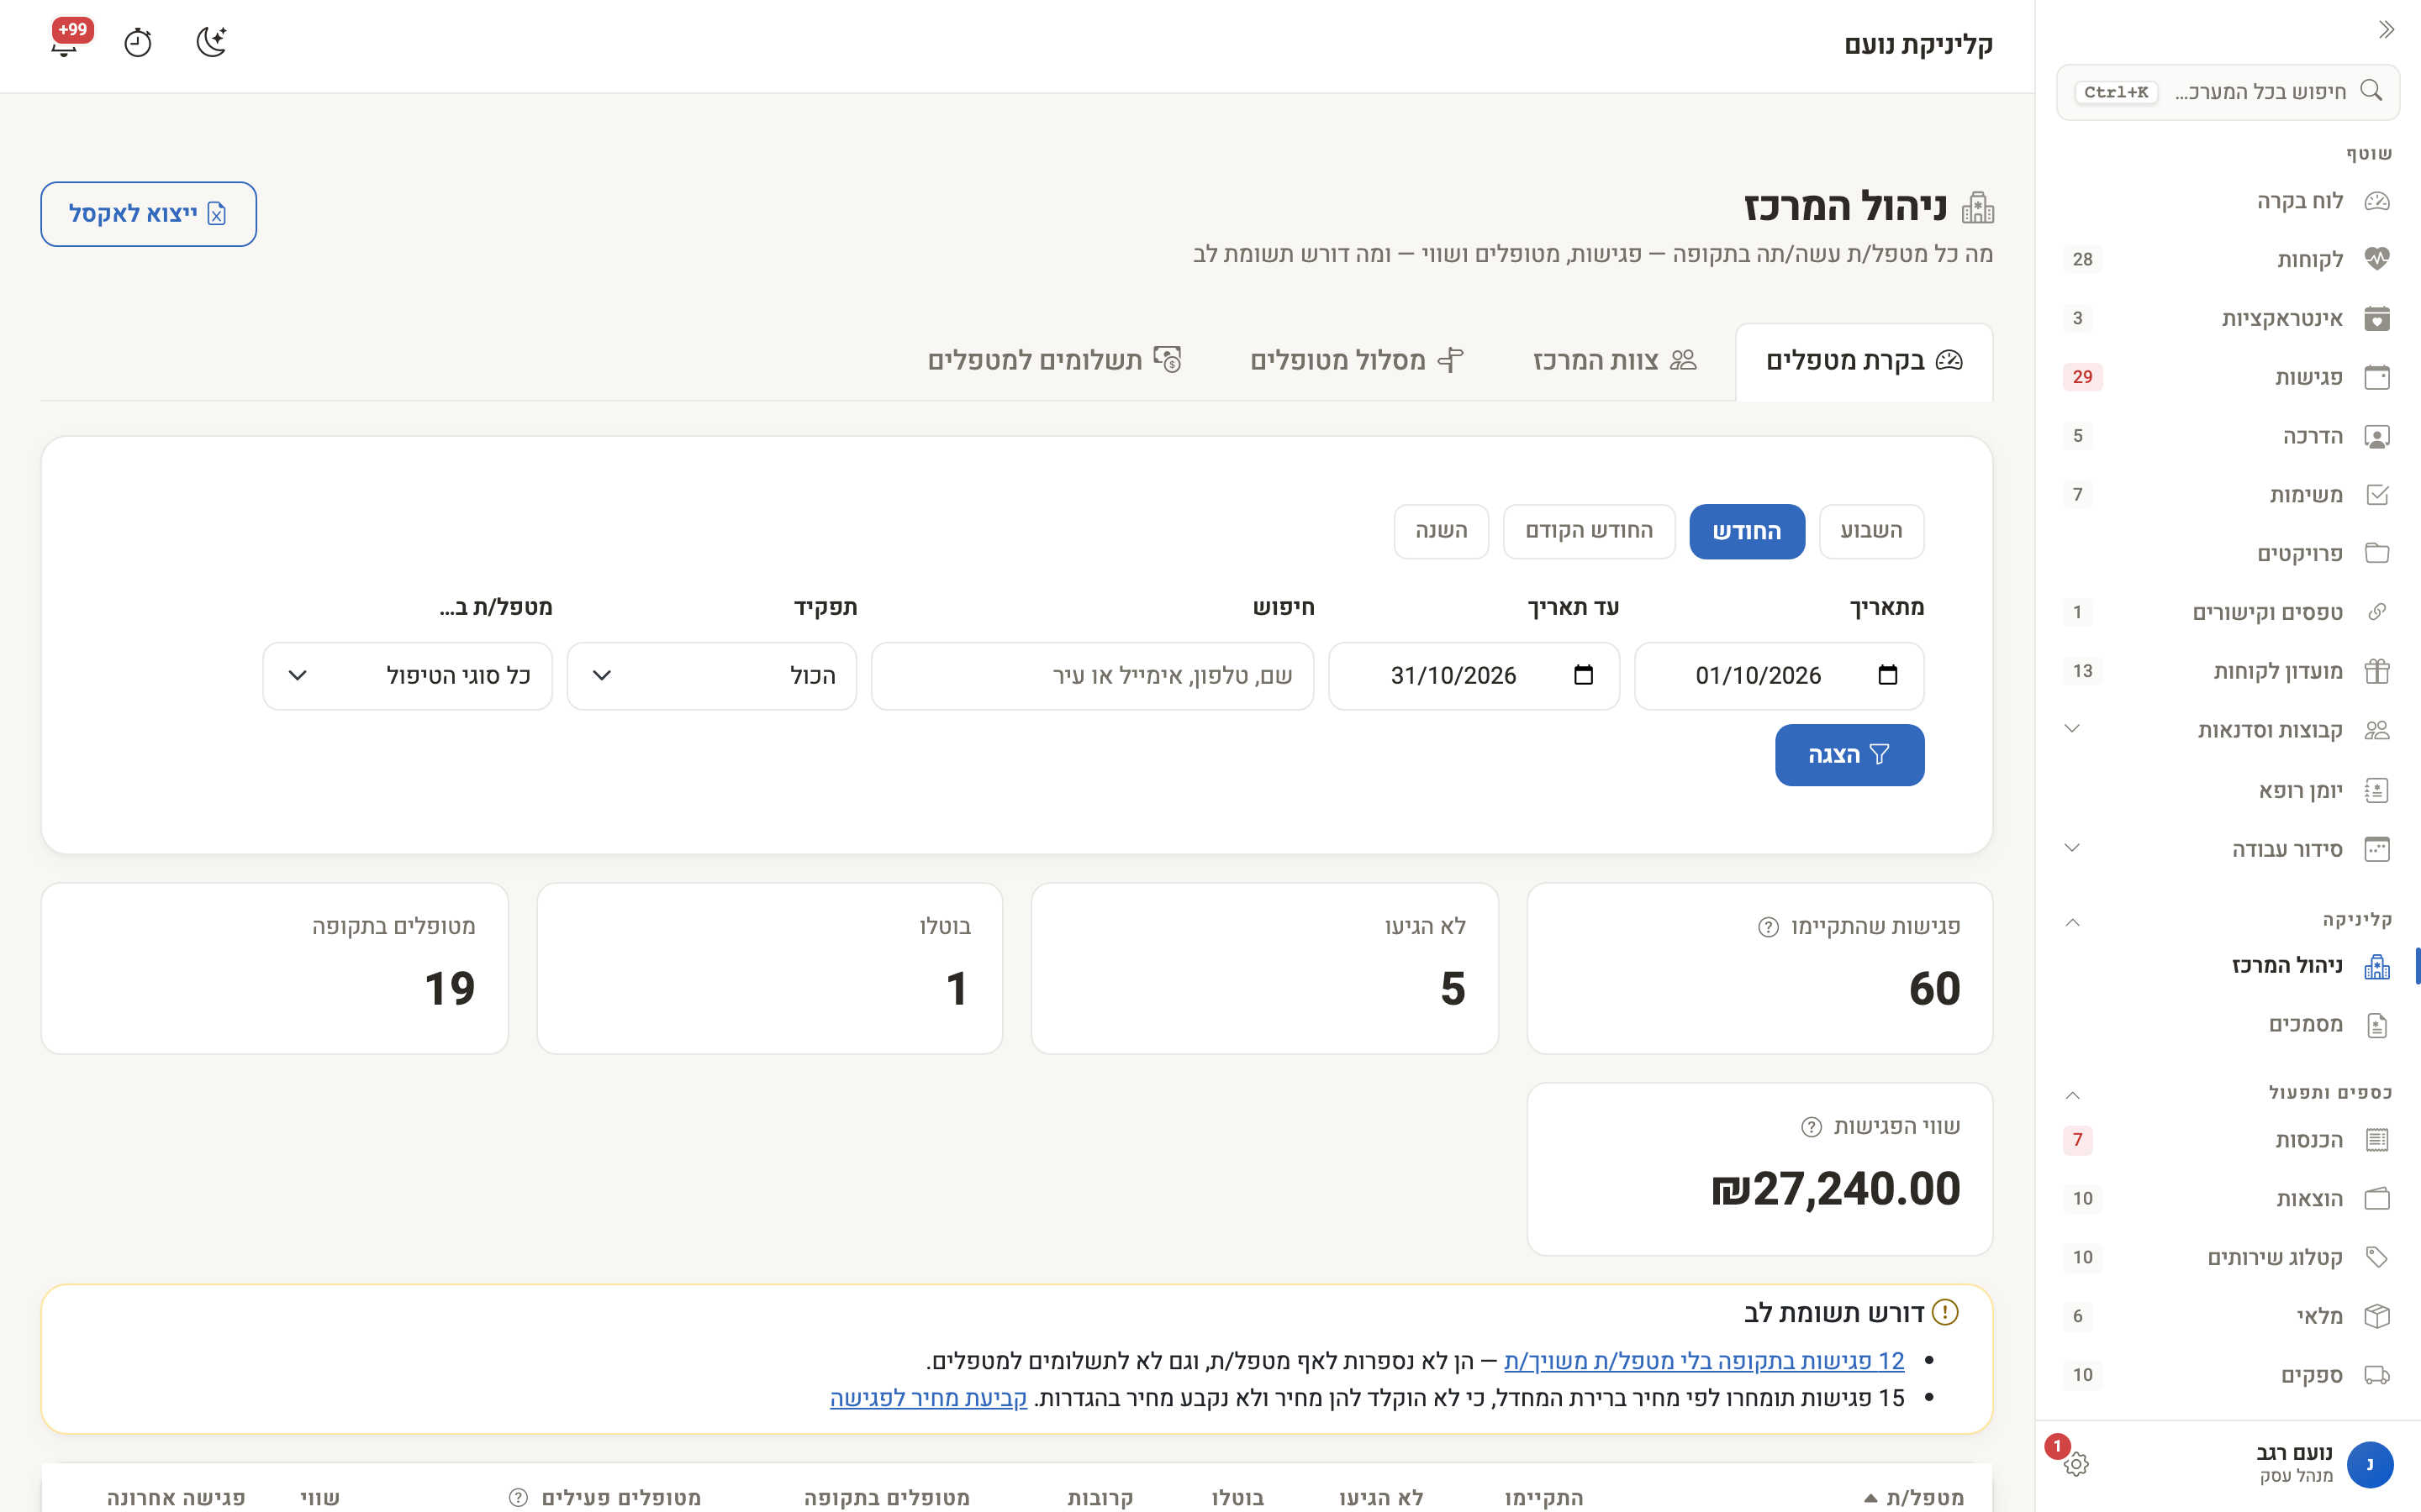
Task: Open the כל סוגי הטיפול dropdown
Action: [407, 676]
